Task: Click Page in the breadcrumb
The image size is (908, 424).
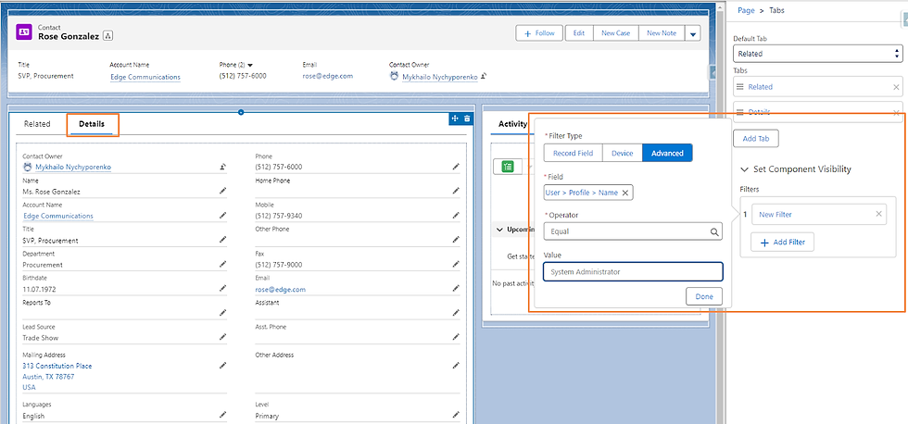Action: pos(746,10)
